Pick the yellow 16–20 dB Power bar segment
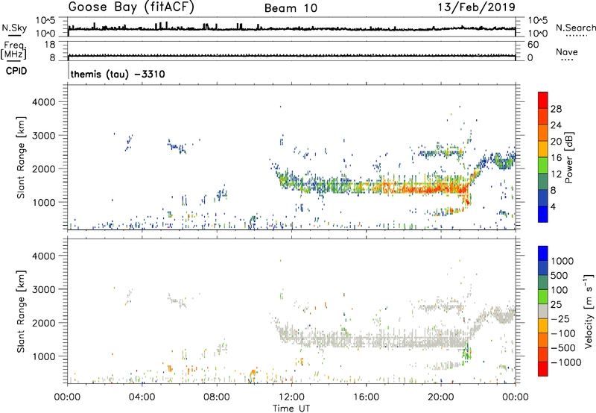Screen dimensions: 596x413 click(x=543, y=149)
